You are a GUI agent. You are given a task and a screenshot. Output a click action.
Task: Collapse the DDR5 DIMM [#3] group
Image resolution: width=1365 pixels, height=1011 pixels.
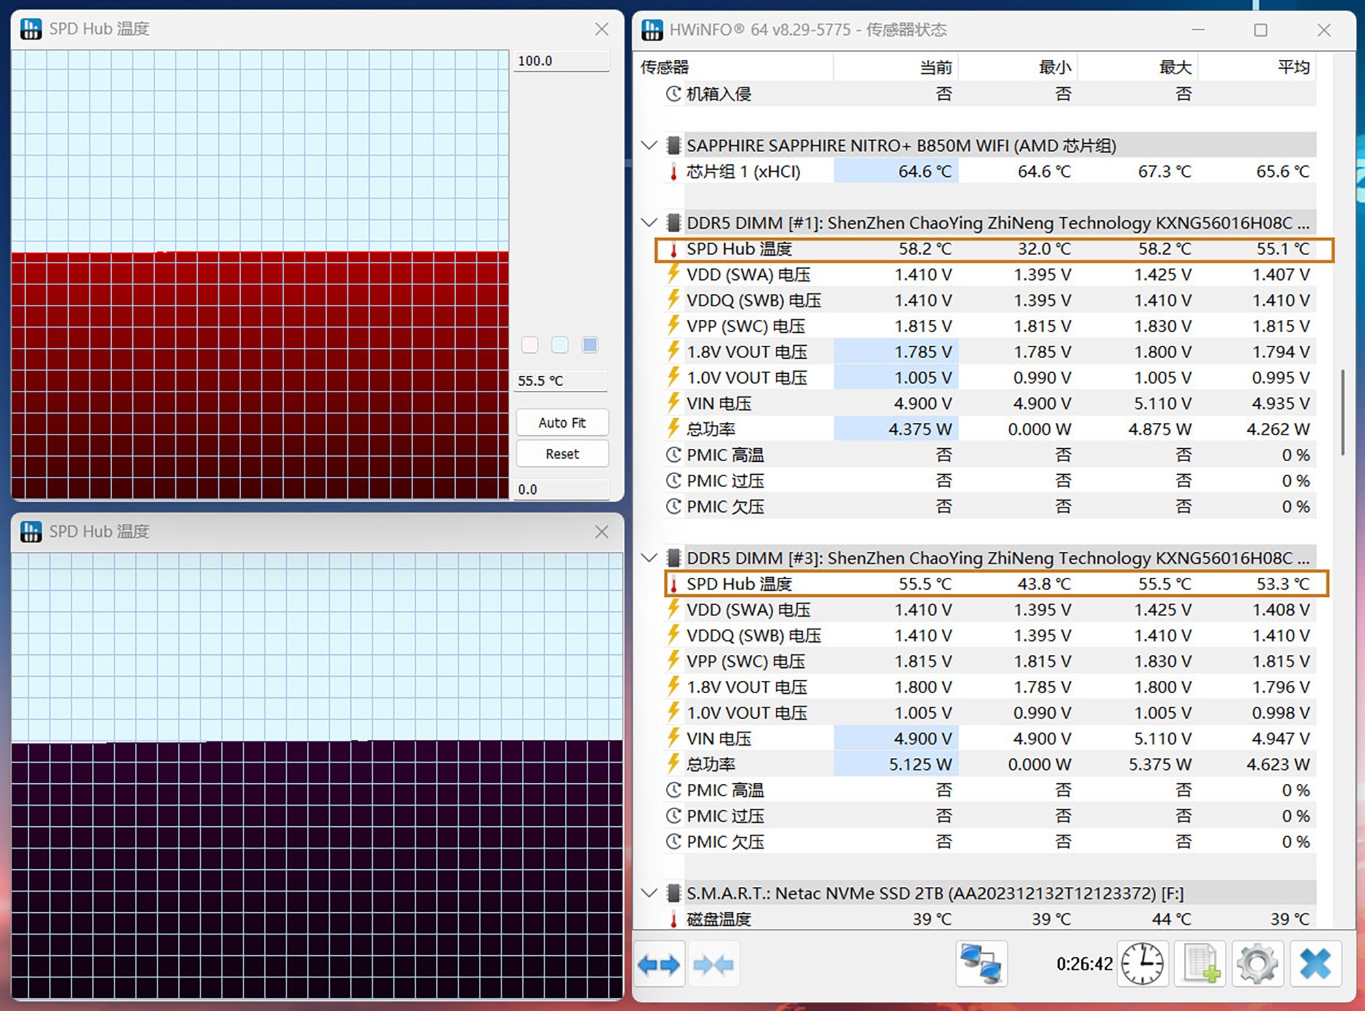[649, 557]
